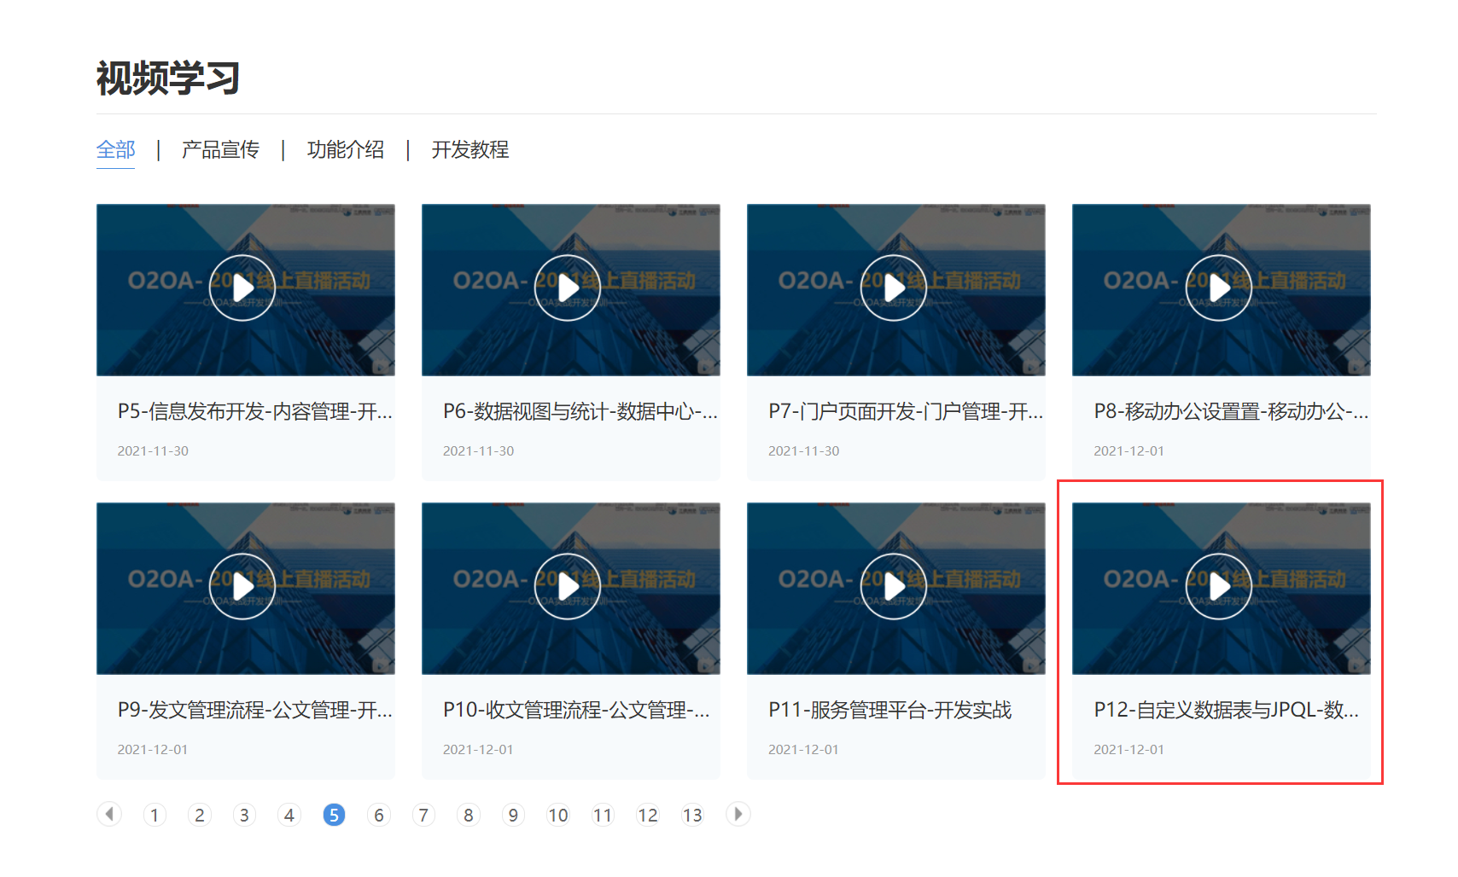Jump to page 1

pos(155,815)
